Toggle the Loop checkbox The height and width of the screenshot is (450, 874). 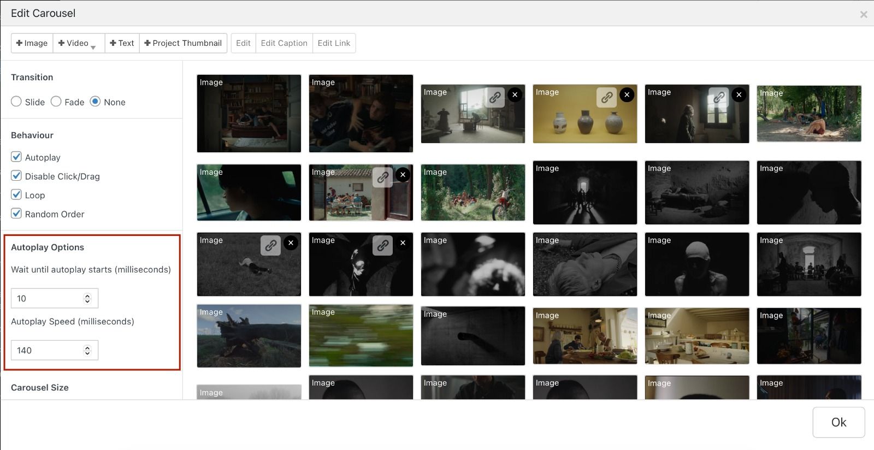pyautogui.click(x=16, y=195)
